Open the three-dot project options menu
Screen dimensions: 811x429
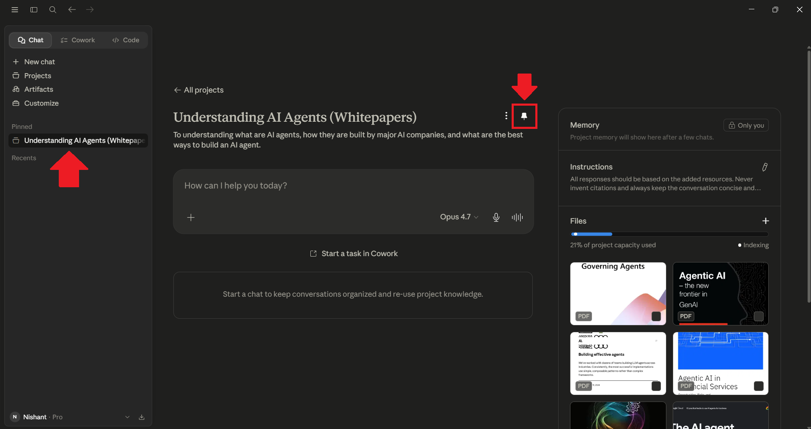[506, 116]
